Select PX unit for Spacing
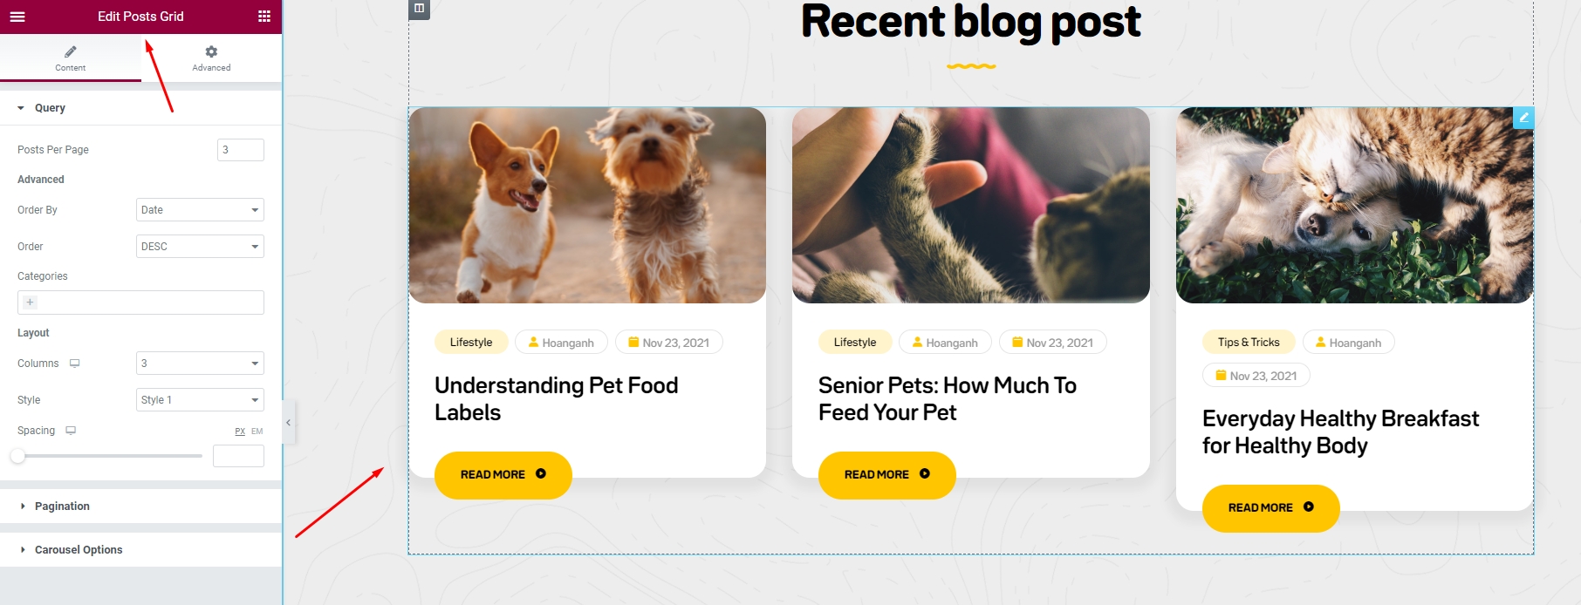This screenshot has height=605, width=1581. (240, 432)
